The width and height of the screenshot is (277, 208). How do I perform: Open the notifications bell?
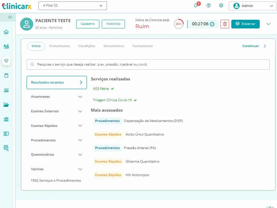[196, 6]
